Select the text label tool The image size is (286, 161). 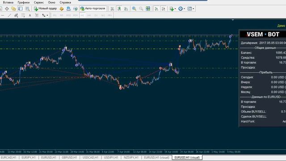click(37, 16)
